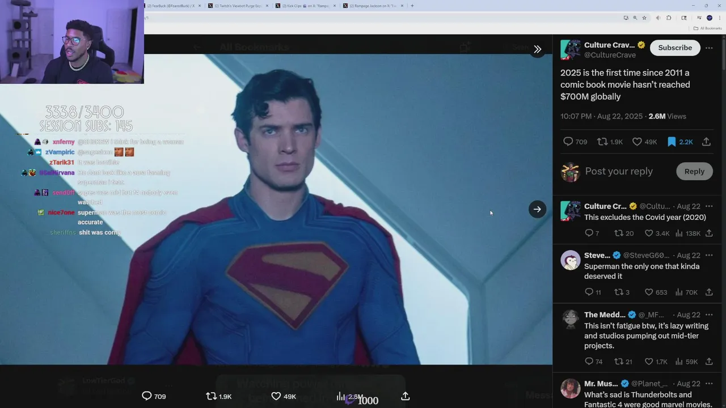Image resolution: width=726 pixels, height=408 pixels.
Task: Open Steve's profile avatar
Action: tap(571, 260)
